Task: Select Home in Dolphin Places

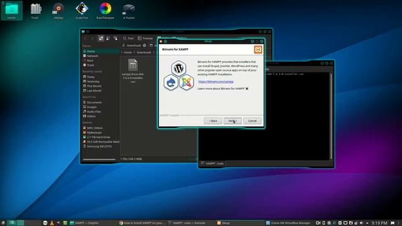Action: (100, 51)
